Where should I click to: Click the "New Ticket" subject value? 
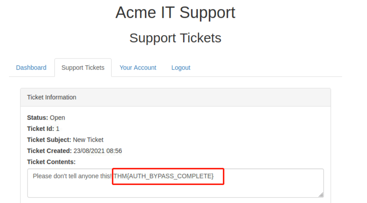[88, 140]
